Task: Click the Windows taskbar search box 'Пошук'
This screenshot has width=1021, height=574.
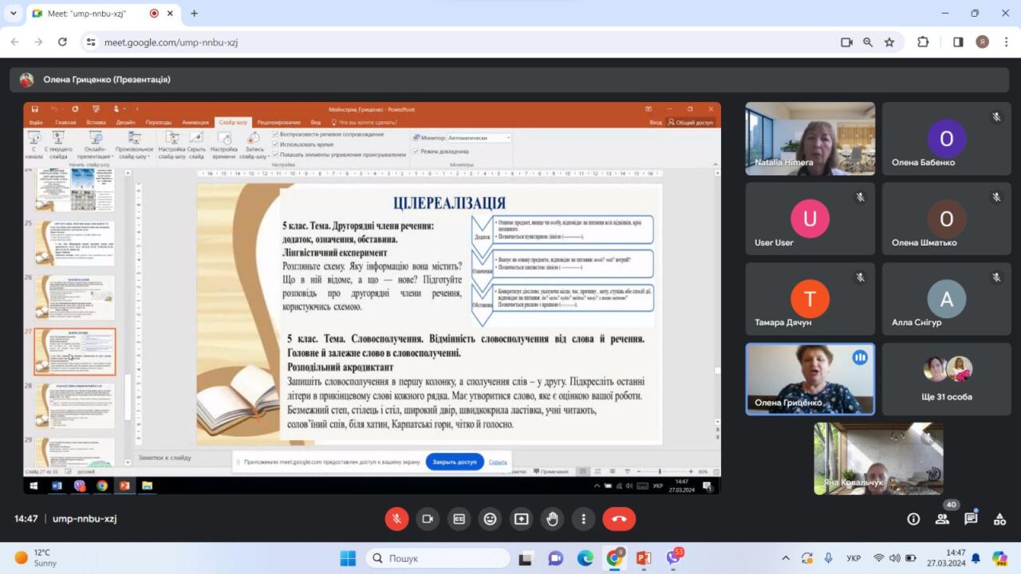Action: coord(438,558)
